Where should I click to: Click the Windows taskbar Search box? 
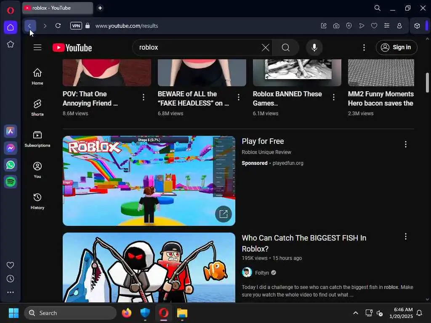point(70,313)
